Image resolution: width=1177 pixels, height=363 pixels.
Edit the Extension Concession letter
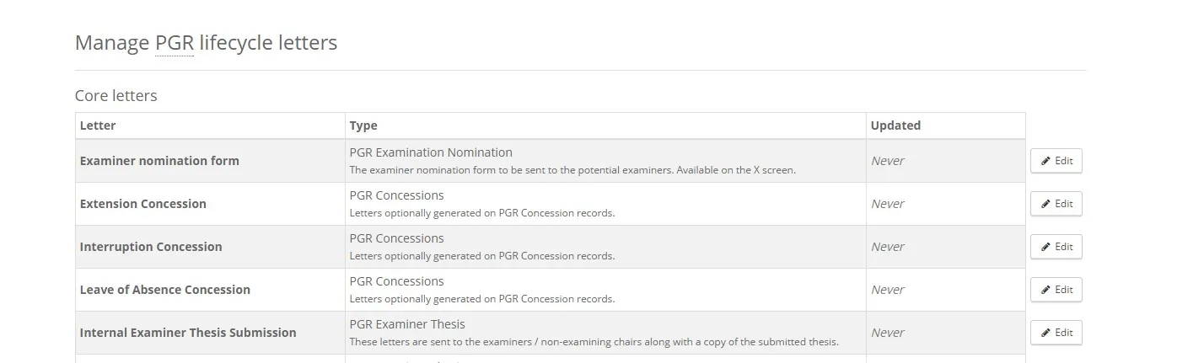1056,204
